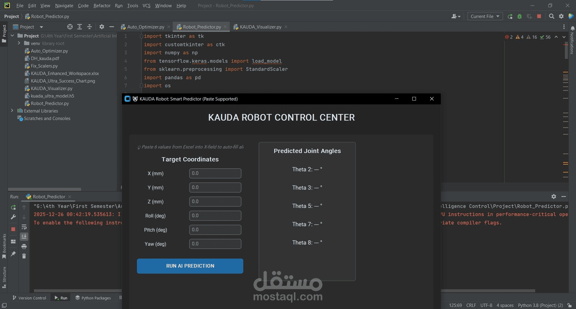The width and height of the screenshot is (576, 309).
Task: Open Project panel options gear
Action: pos(102,27)
